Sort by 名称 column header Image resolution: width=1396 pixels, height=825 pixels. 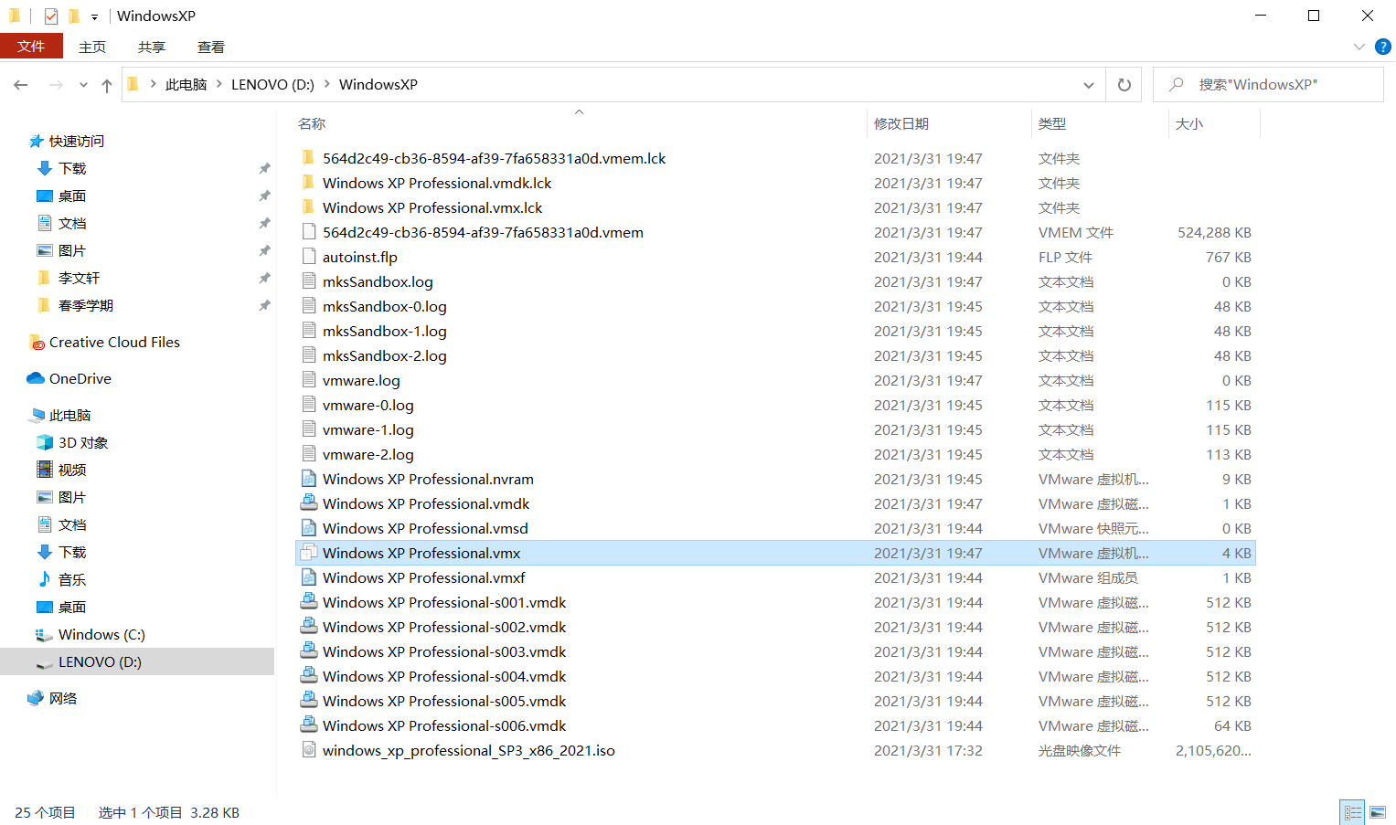click(312, 124)
